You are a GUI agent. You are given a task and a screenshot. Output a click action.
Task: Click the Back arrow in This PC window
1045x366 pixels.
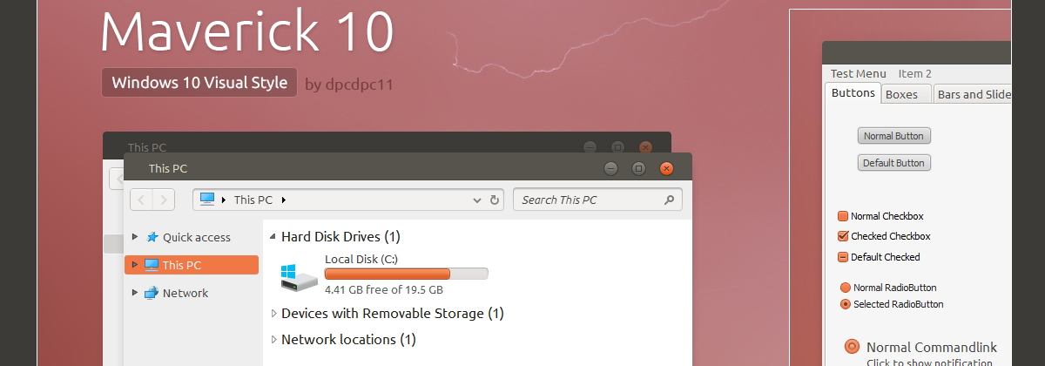[141, 200]
